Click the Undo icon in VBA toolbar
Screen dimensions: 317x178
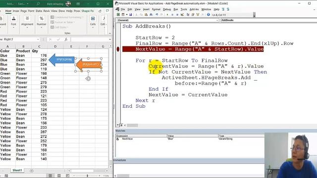tap(157, 14)
